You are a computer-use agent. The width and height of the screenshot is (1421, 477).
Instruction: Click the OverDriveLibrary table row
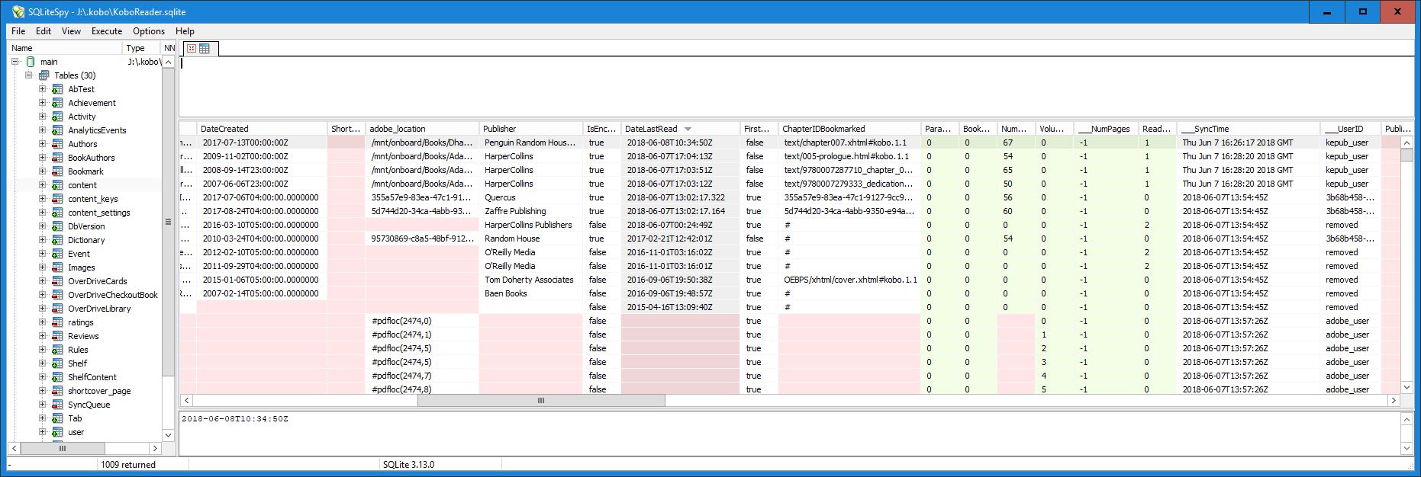99,309
